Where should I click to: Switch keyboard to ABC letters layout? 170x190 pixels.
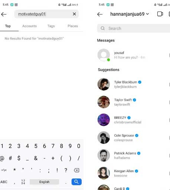coord(4,182)
